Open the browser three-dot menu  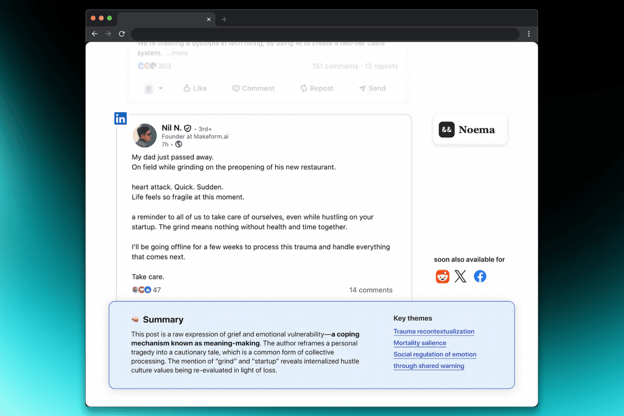coord(529,33)
